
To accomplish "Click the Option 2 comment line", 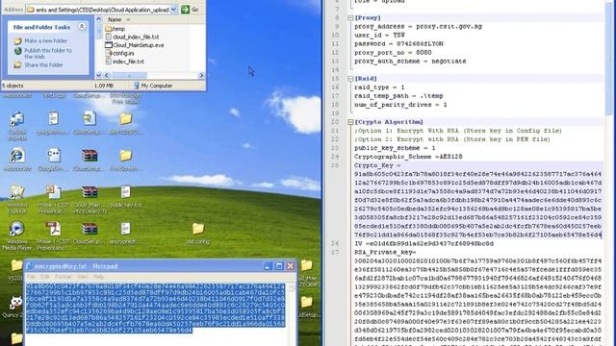I will 452,139.
